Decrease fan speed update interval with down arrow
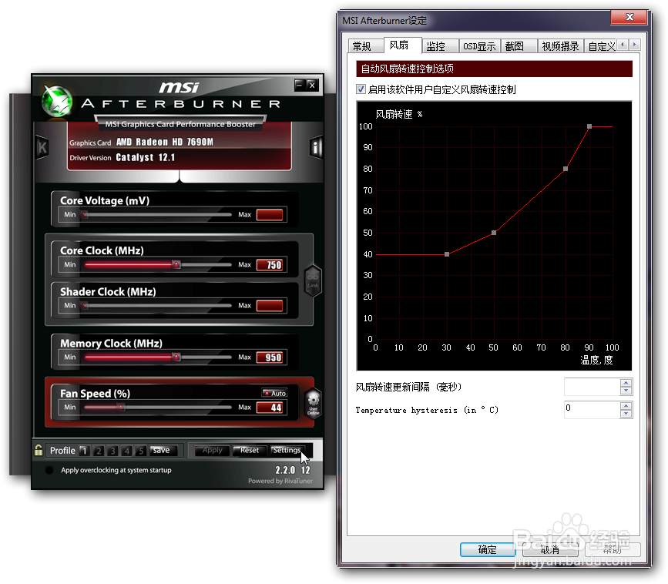This screenshot has height=584, width=668. click(626, 391)
